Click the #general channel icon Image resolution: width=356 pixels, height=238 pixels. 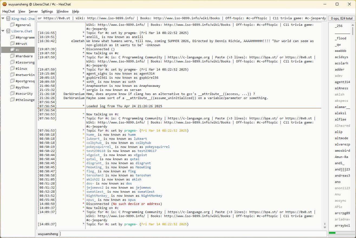pyautogui.click(x=12, y=25)
